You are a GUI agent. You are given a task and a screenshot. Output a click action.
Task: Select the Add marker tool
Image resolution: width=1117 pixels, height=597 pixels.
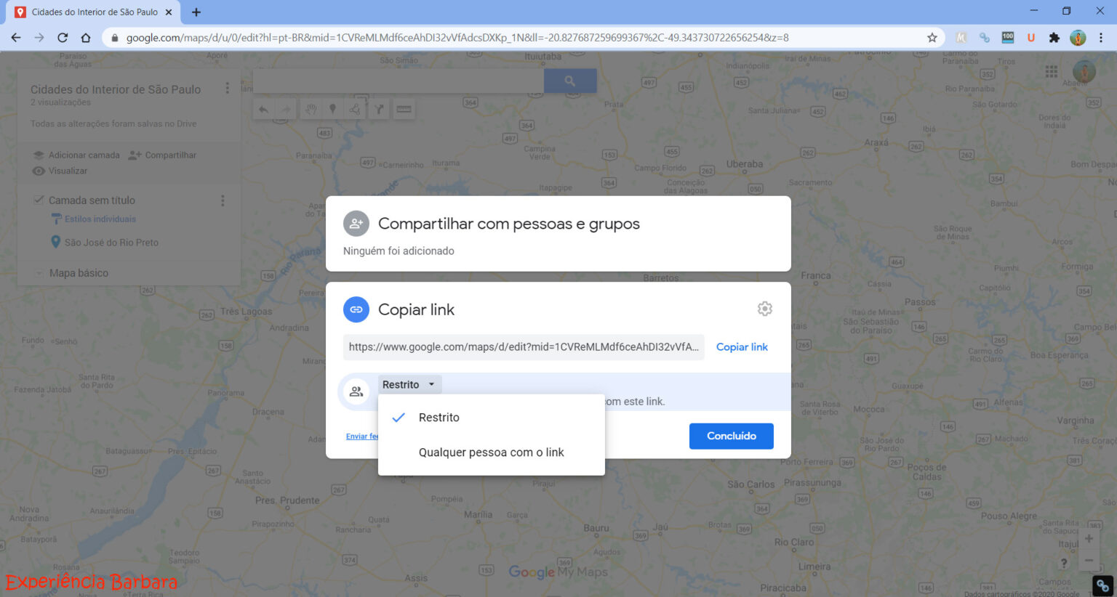pos(332,109)
